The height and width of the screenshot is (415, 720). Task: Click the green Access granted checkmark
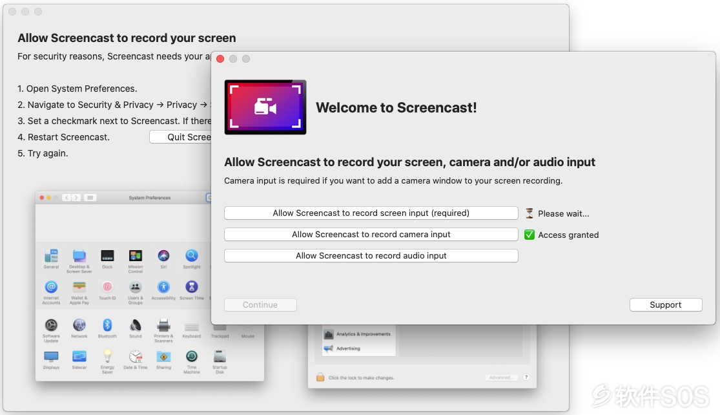[x=530, y=235]
